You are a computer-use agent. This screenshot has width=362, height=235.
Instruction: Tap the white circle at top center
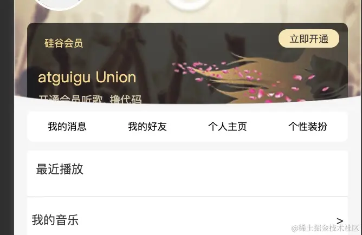pos(189,4)
